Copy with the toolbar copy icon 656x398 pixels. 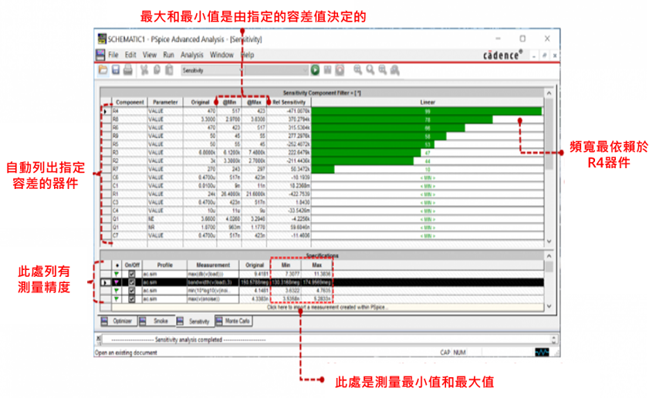click(157, 70)
